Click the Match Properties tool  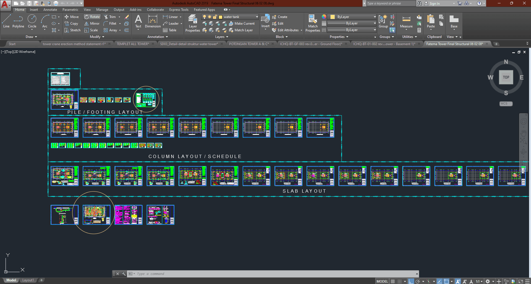(313, 23)
